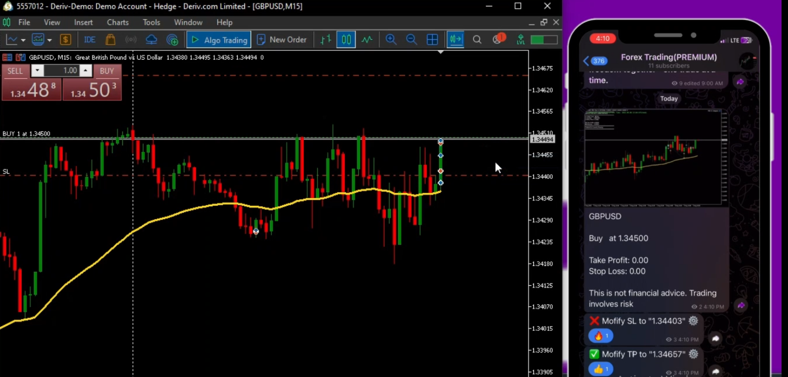Click the add copy-trading circular icon
The width and height of the screenshot is (788, 377).
172,40
